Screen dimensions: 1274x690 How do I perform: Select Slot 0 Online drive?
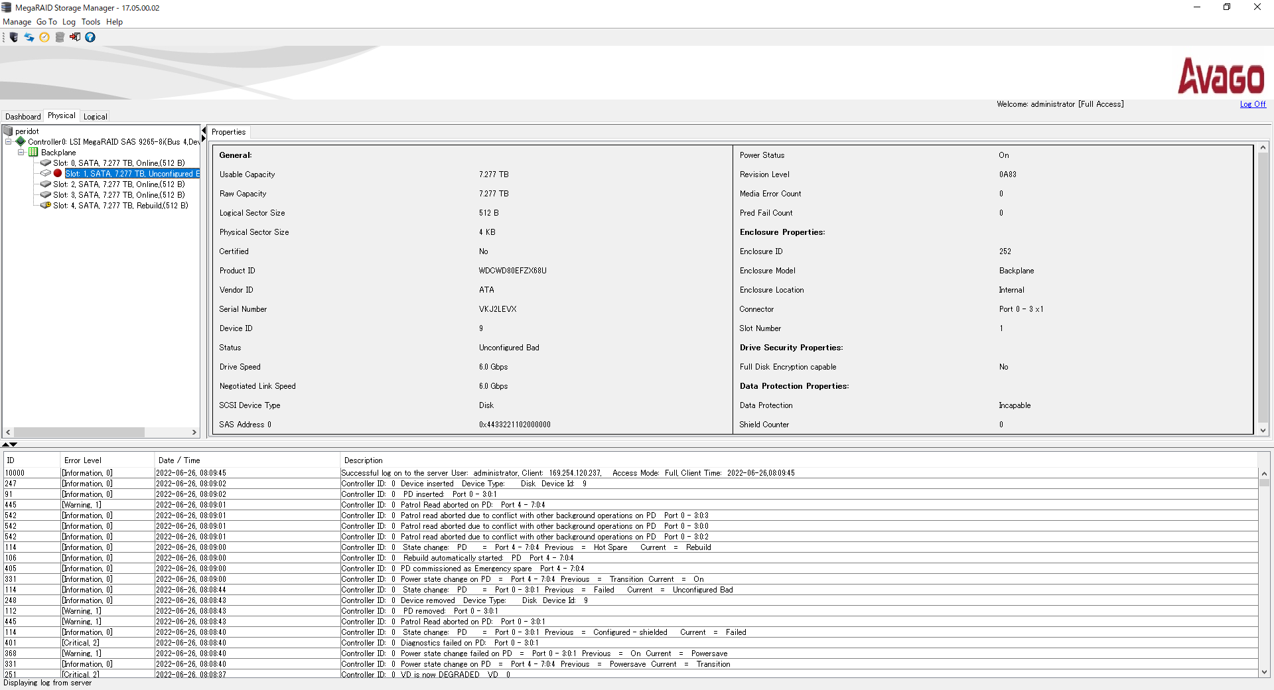119,163
